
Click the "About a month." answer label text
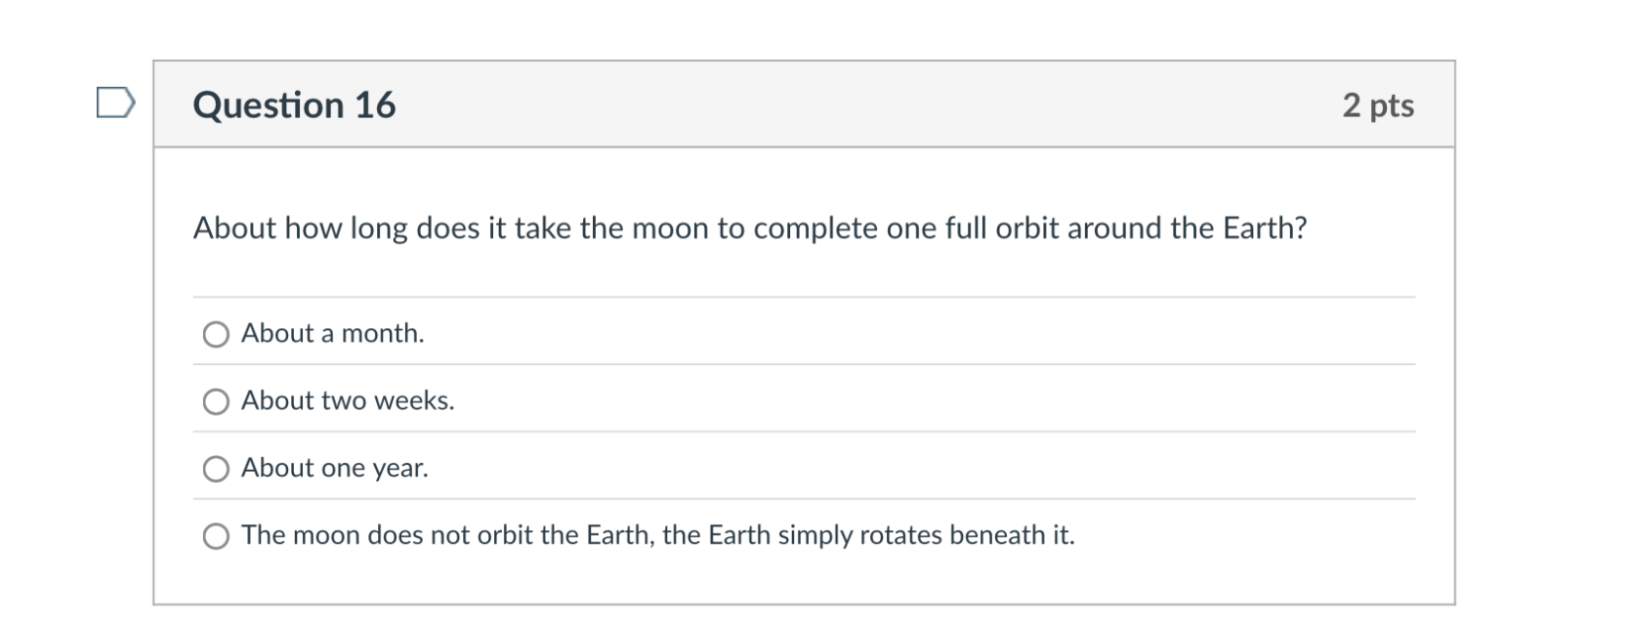332,334
